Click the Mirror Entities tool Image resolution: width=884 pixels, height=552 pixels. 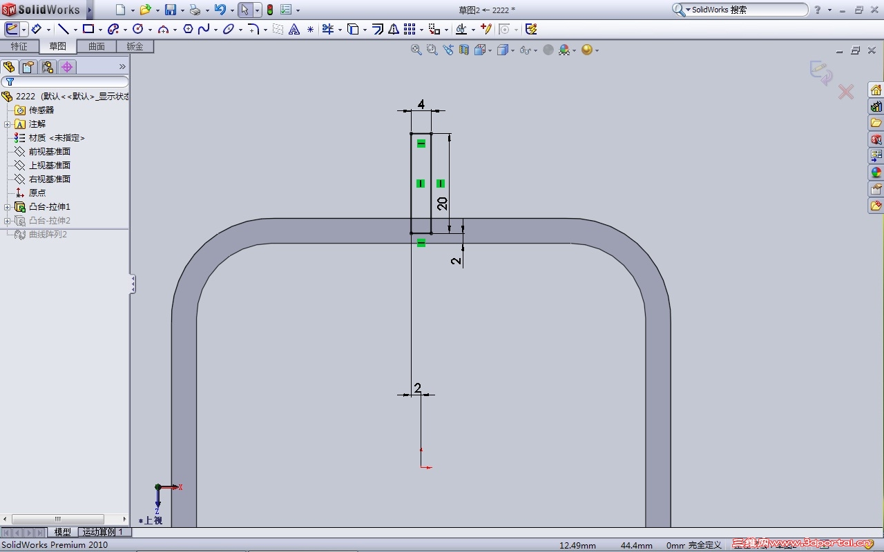[x=394, y=29]
